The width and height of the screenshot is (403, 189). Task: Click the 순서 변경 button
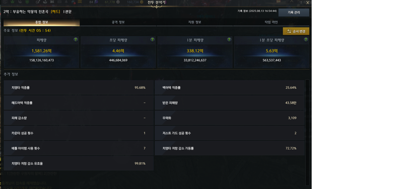pyautogui.click(x=296, y=31)
